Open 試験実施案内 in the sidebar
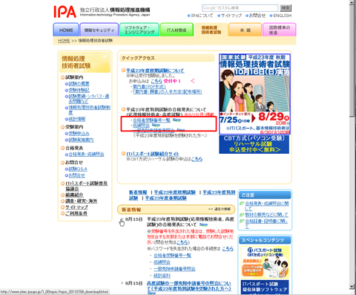The height and width of the screenshot is (295, 356). pos(81,140)
